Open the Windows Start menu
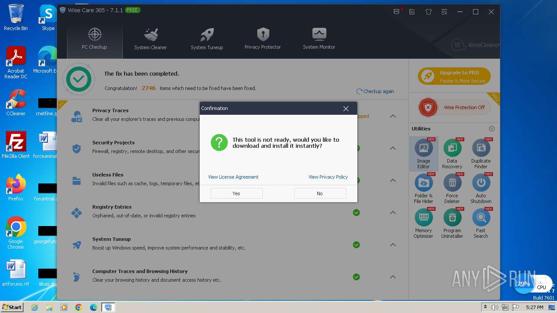Image resolution: width=557 pixels, height=313 pixels. 12,307
